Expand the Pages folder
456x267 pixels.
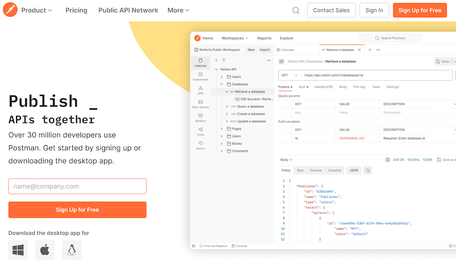pos(222,129)
